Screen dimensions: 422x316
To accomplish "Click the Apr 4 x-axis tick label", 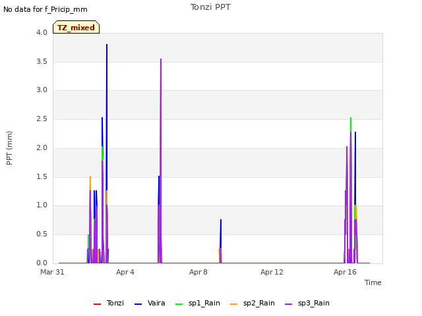I will (125, 272).
